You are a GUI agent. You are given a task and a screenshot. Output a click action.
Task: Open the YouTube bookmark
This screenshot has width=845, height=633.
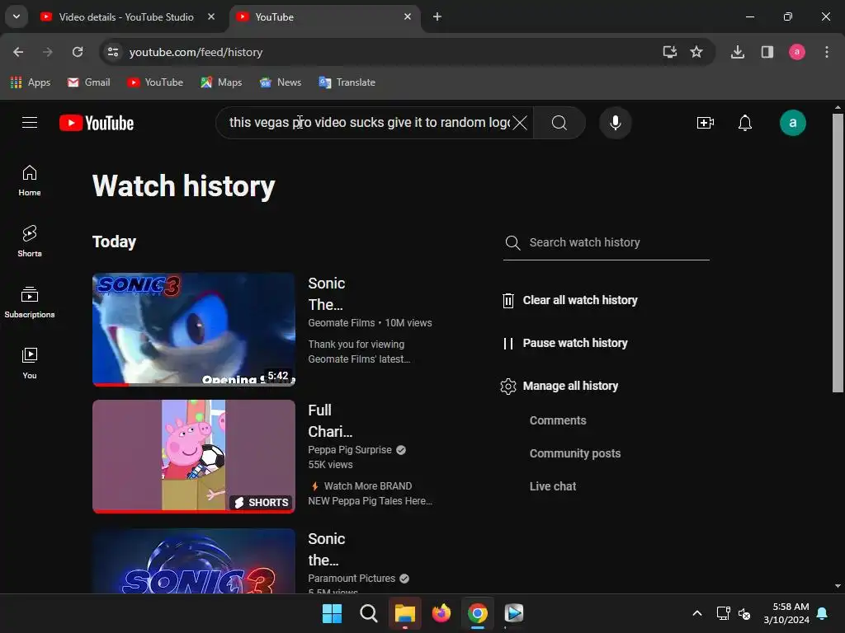pyautogui.click(x=155, y=82)
